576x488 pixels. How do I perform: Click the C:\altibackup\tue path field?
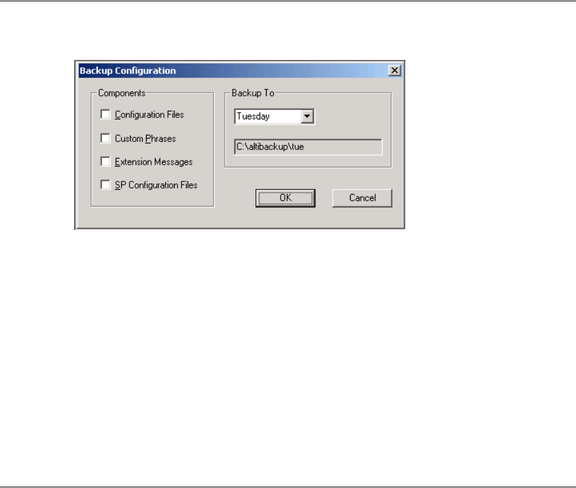(308, 147)
